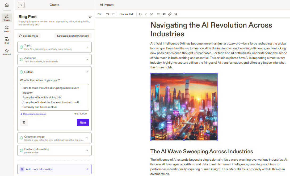Click the lightbulb icon beside Add more information
The width and height of the screenshot is (290, 176).
click(x=22, y=169)
